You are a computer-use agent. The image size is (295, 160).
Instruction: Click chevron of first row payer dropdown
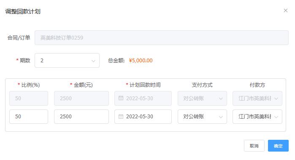click(x=276, y=99)
